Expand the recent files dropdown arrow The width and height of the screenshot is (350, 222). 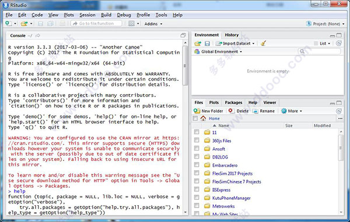pyautogui.click(x=32, y=24)
